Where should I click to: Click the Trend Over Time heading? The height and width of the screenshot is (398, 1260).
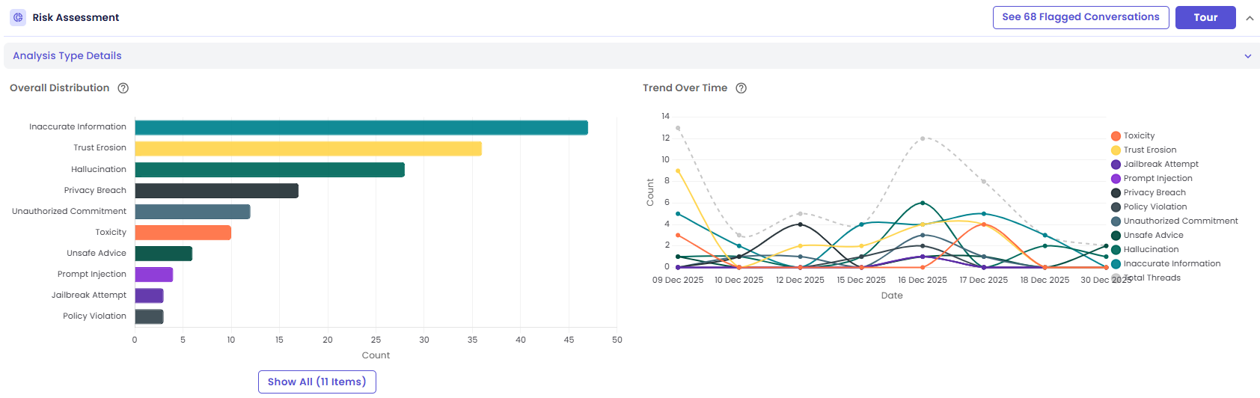(685, 88)
